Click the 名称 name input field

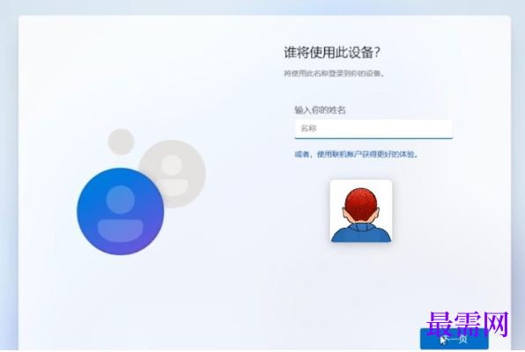(373, 128)
